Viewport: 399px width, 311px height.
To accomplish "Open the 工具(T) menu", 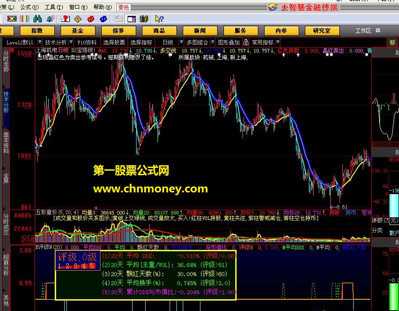I will click(x=54, y=7).
